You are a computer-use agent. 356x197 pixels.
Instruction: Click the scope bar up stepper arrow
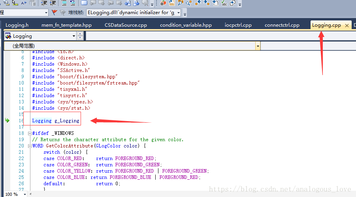80,34
